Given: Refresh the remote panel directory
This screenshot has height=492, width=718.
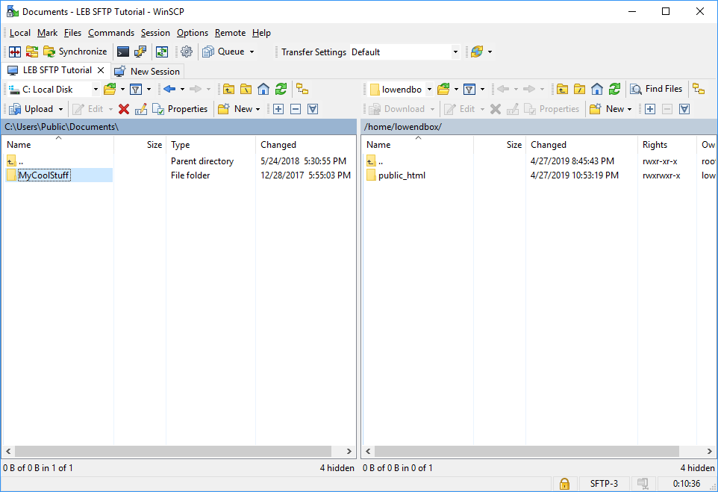Looking at the screenshot, I should pyautogui.click(x=614, y=89).
